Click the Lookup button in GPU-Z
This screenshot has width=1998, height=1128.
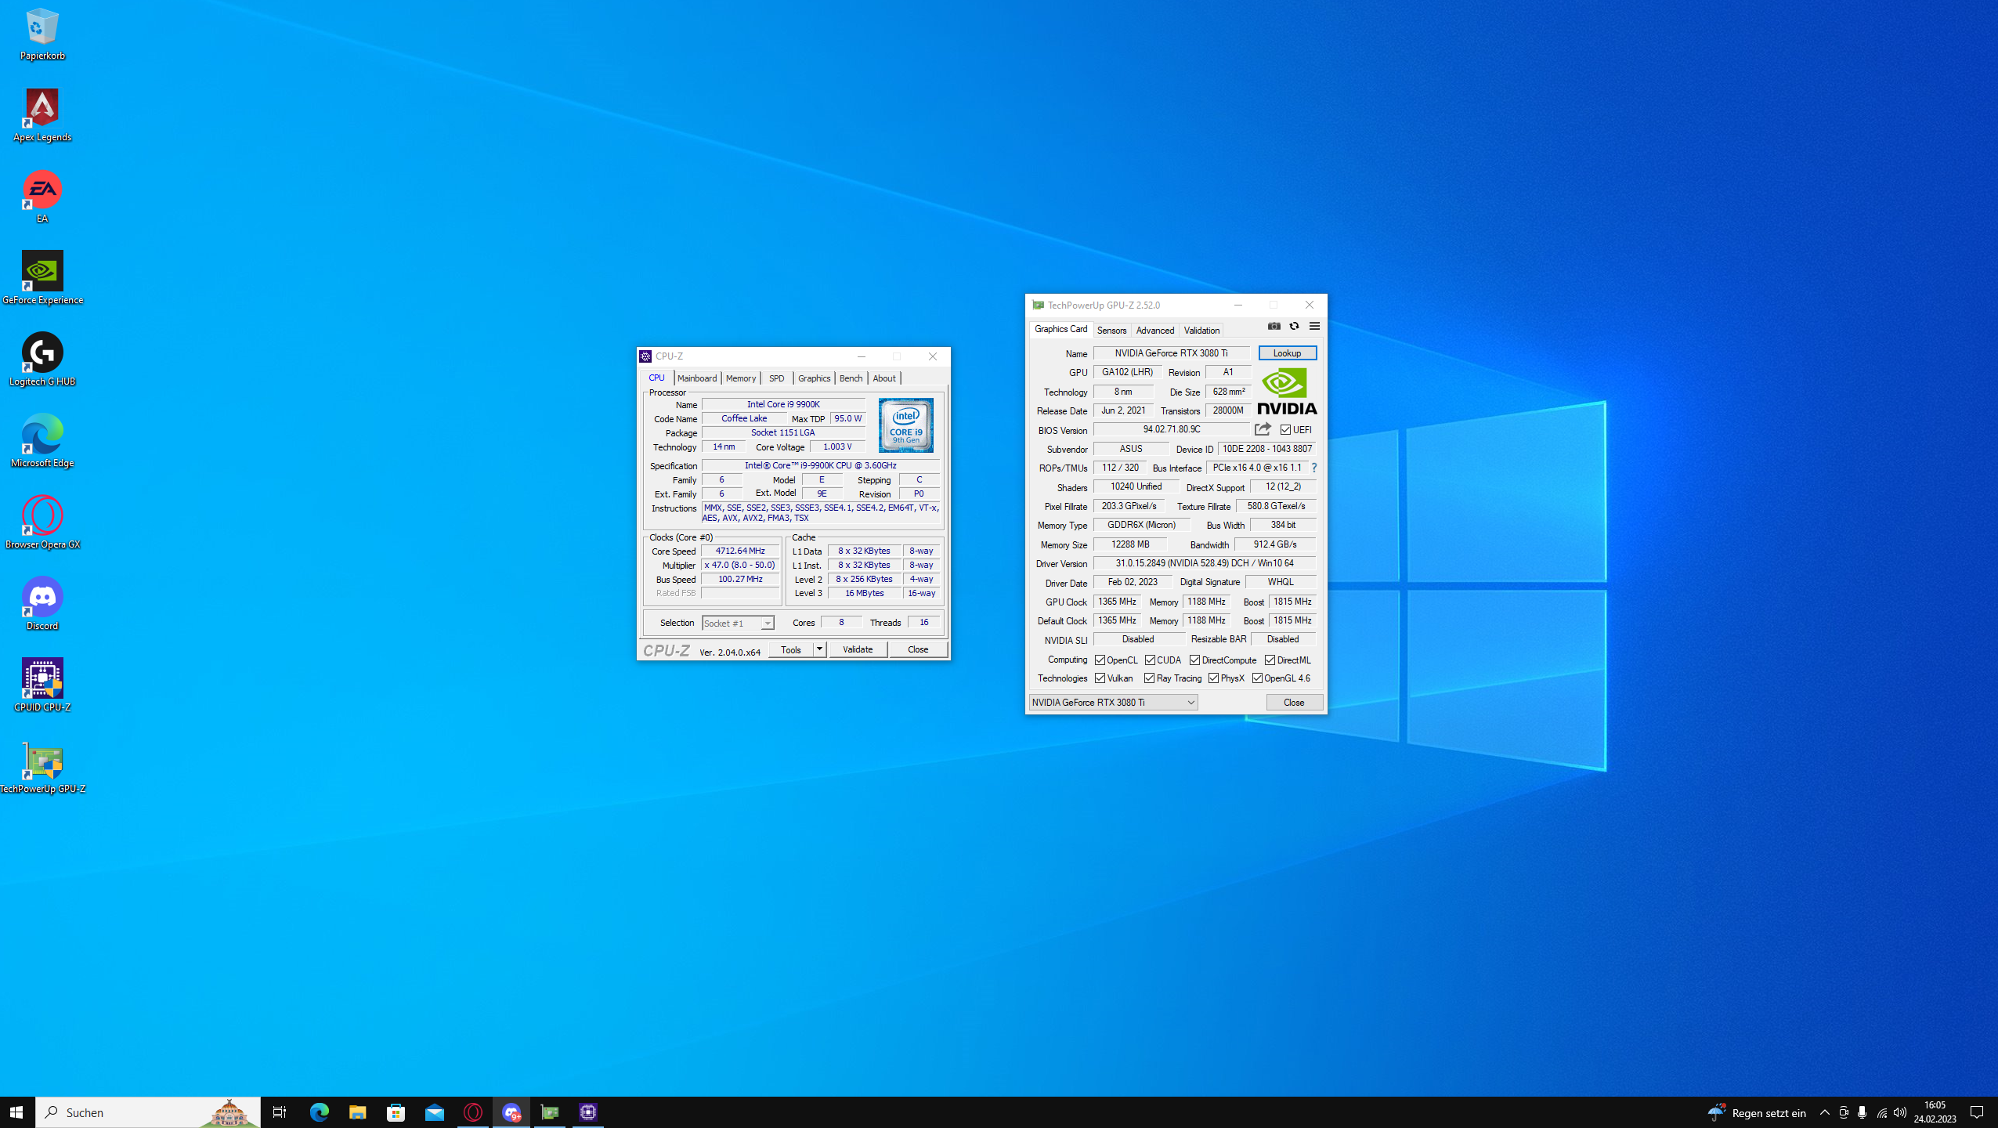point(1286,353)
